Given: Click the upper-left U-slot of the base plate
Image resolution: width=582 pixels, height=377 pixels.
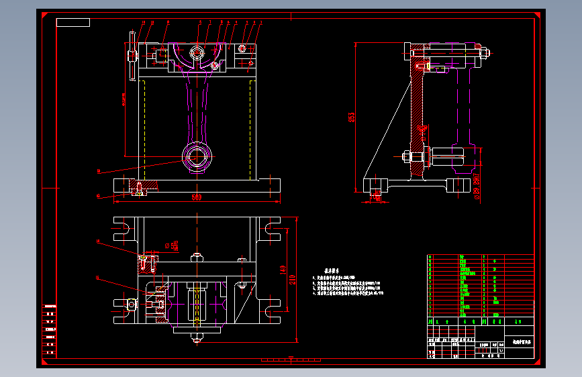Looking at the screenshot, I should (124, 229).
